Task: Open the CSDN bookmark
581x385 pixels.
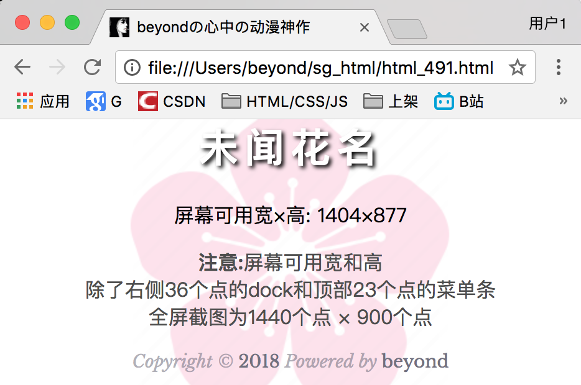Action: coord(172,101)
